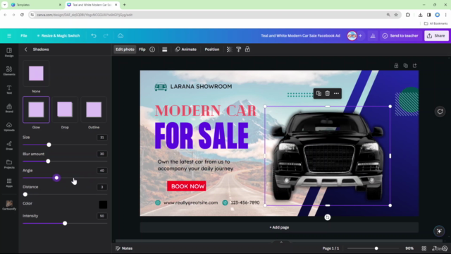Open the Position option

click(212, 49)
